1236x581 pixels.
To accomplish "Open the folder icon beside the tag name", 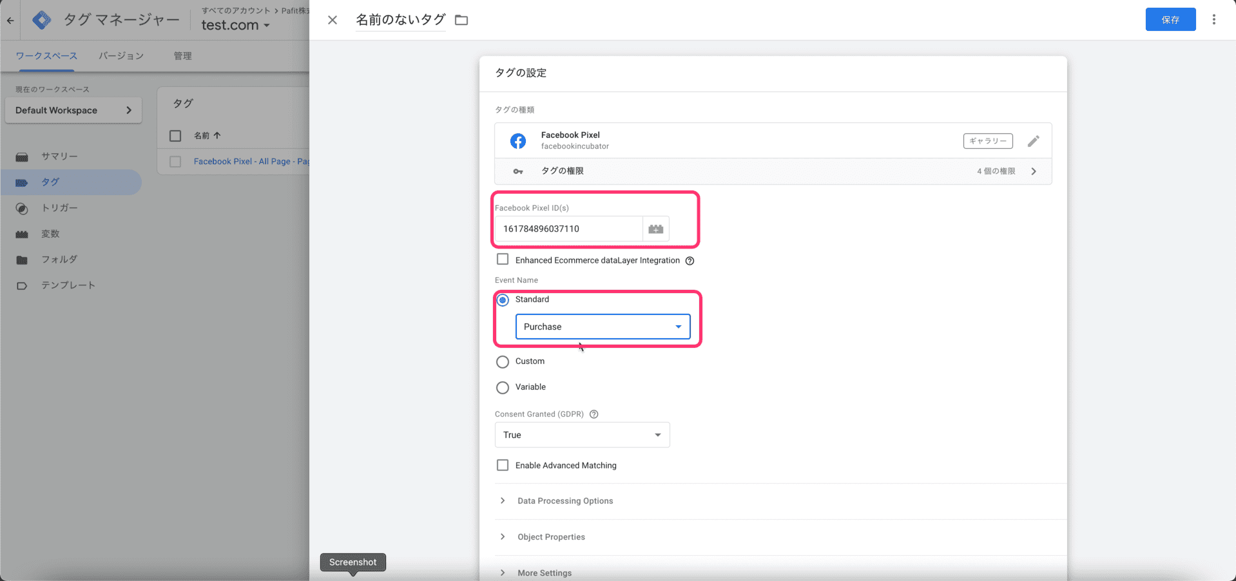I will click(x=461, y=20).
